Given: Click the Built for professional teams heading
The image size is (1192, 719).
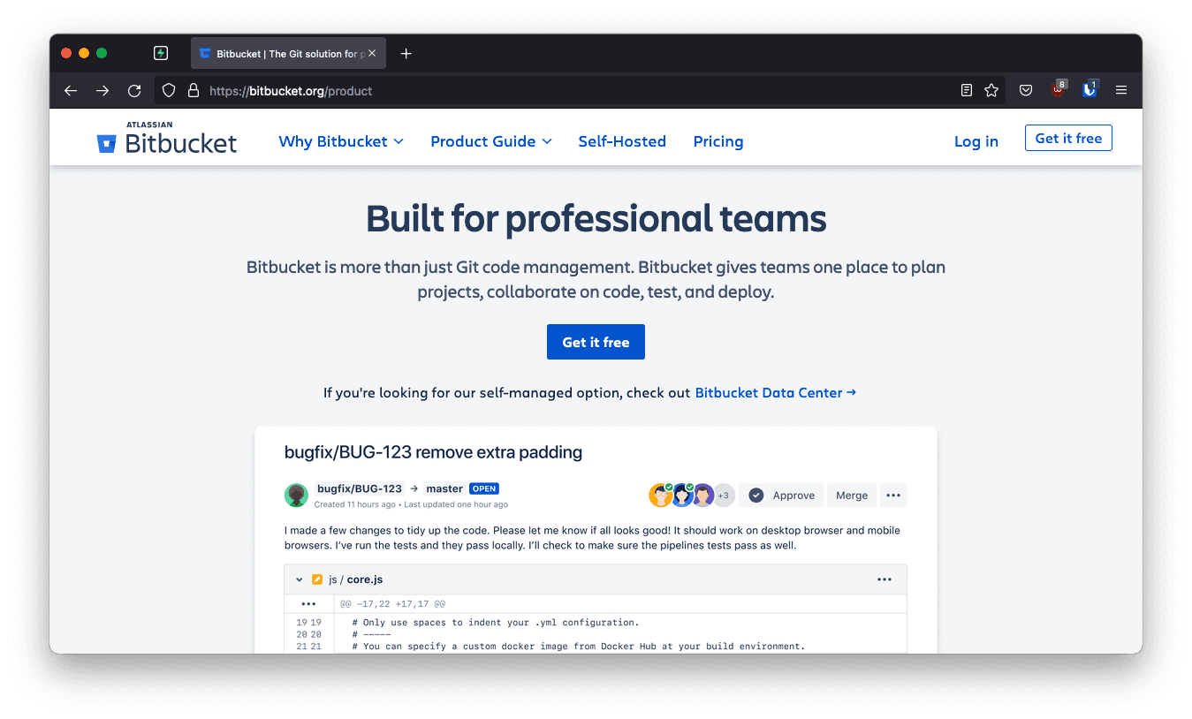Looking at the screenshot, I should point(596,218).
